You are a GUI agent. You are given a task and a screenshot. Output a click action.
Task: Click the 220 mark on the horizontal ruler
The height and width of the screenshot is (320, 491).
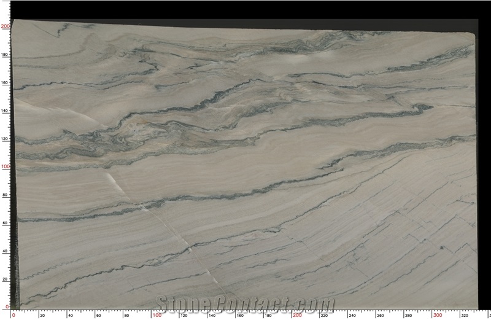(x=324, y=315)
